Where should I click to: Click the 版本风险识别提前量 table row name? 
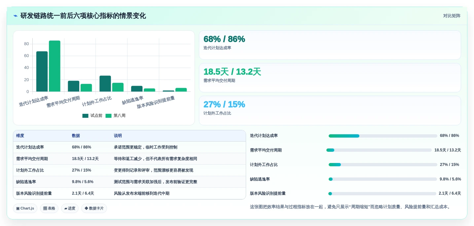(x=34, y=193)
